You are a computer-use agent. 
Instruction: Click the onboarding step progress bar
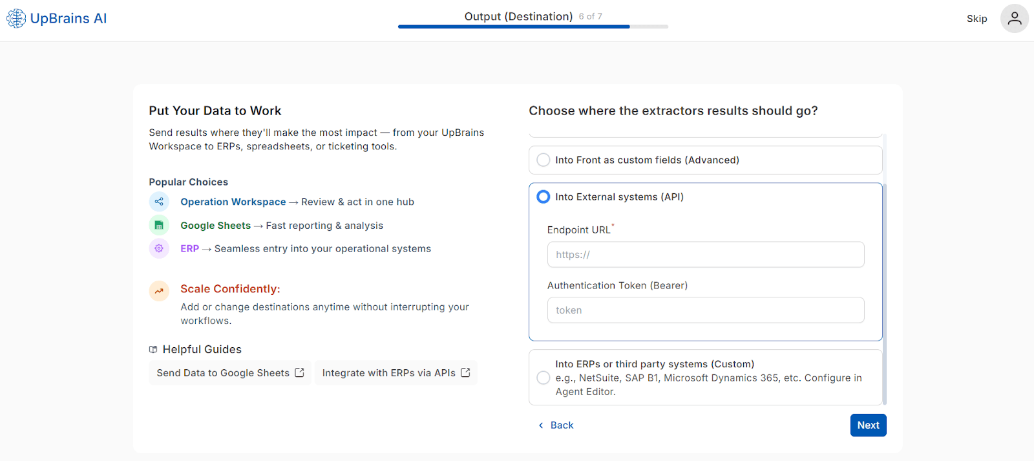click(533, 27)
